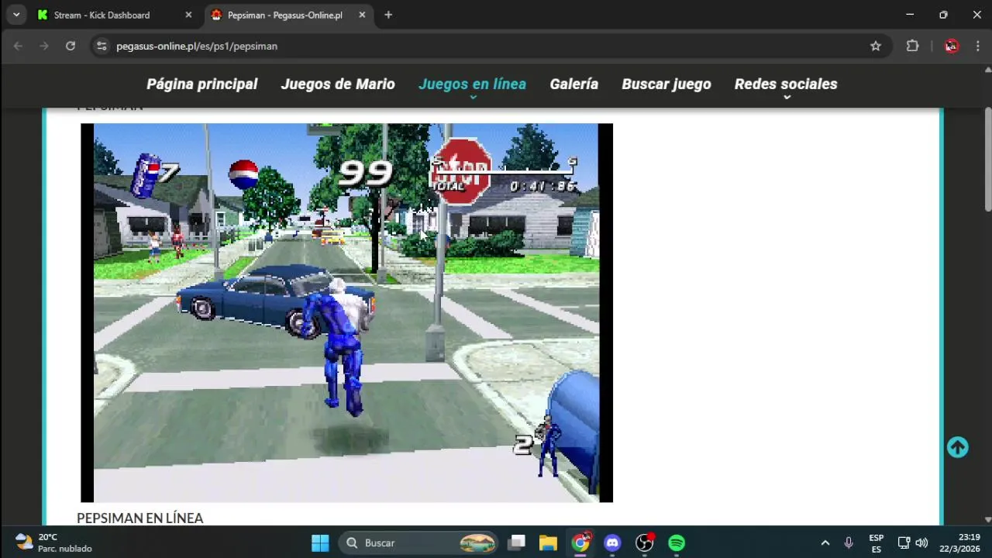Close the Pepsiman browser tab
Viewport: 992px width, 558px height.
[x=362, y=15]
